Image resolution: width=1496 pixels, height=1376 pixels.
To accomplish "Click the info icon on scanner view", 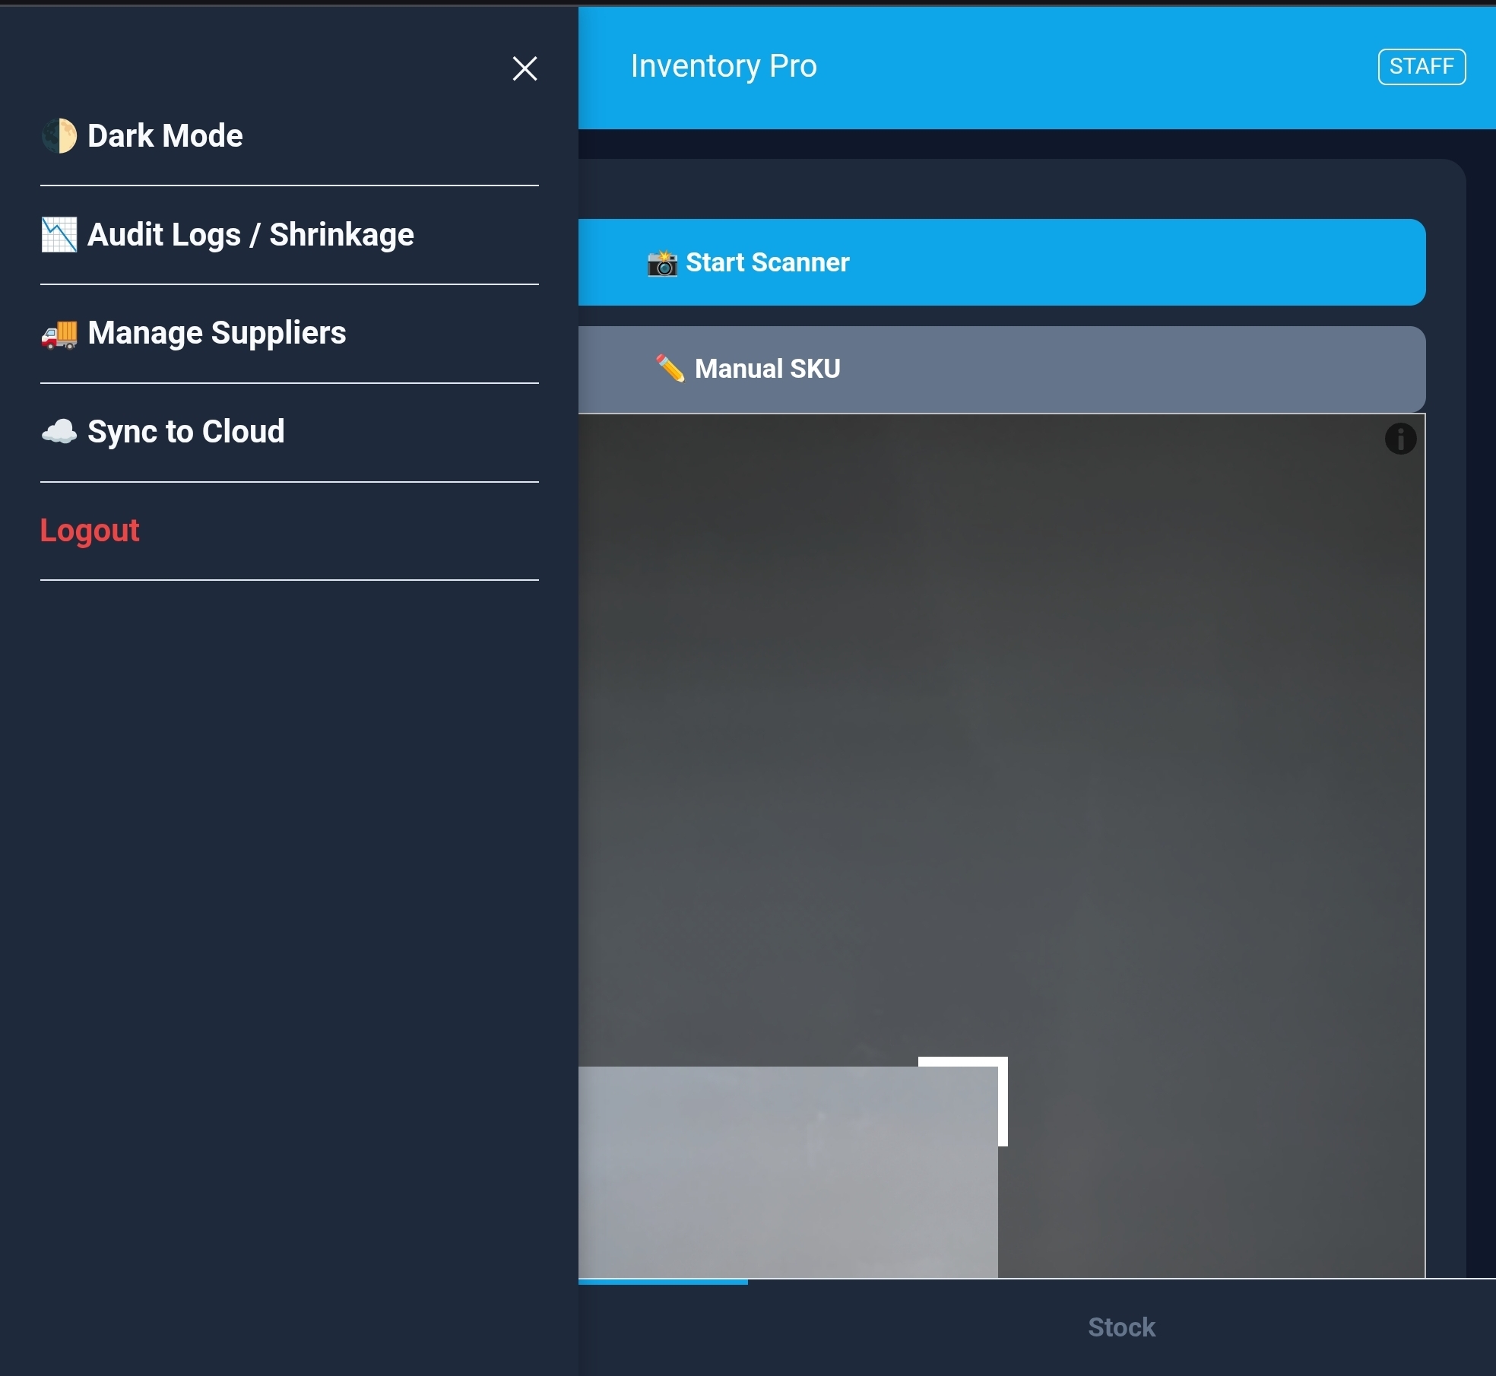I will coord(1400,439).
